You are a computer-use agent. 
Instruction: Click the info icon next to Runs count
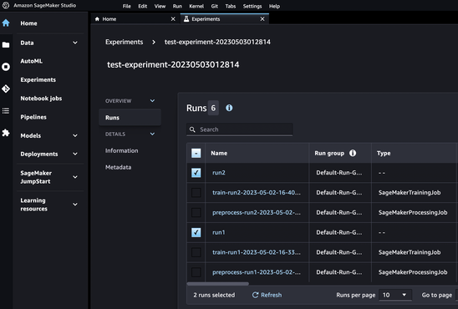coord(229,108)
